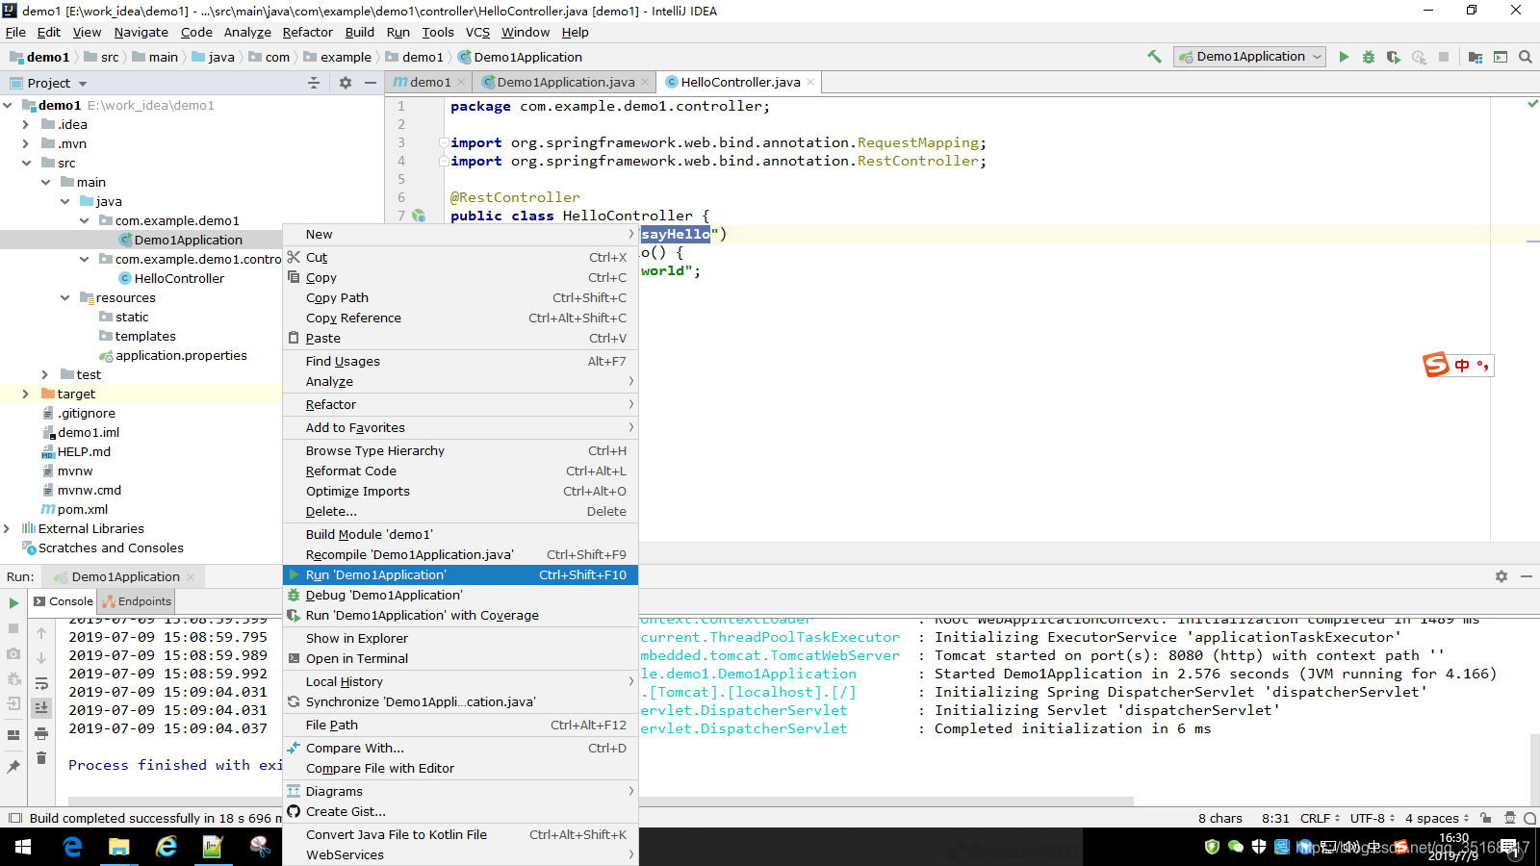Click the Search Everywhere magnifier icon

coord(1526,57)
